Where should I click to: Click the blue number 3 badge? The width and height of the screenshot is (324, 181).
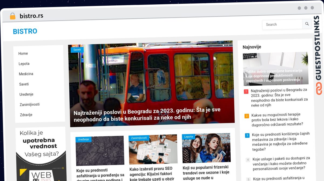point(247,135)
